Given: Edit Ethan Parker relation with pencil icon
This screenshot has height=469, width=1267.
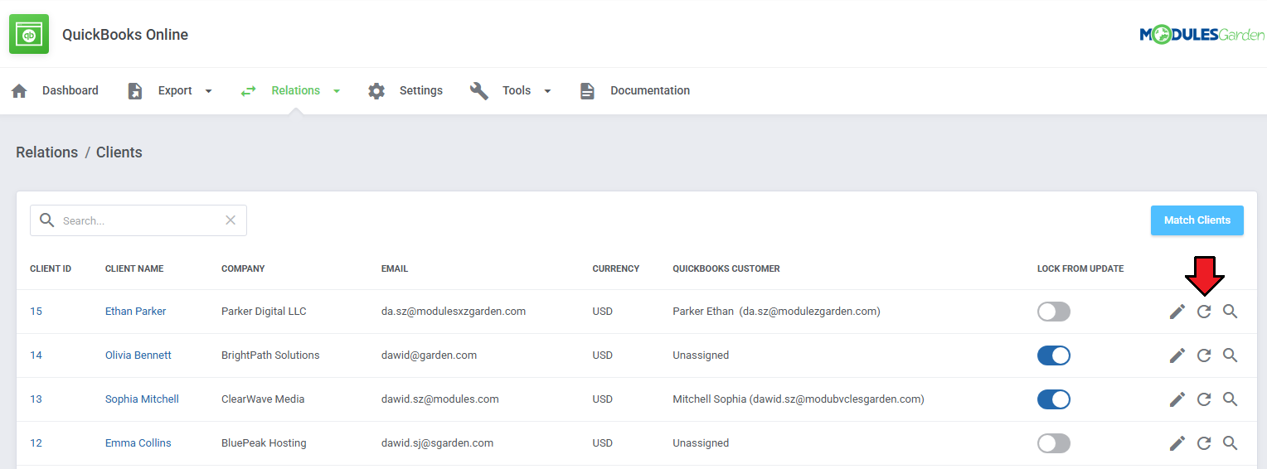Looking at the screenshot, I should tap(1177, 312).
